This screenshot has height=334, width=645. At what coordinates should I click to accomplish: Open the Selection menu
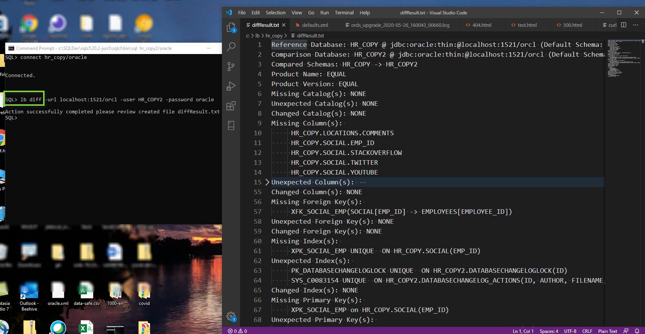(x=276, y=12)
